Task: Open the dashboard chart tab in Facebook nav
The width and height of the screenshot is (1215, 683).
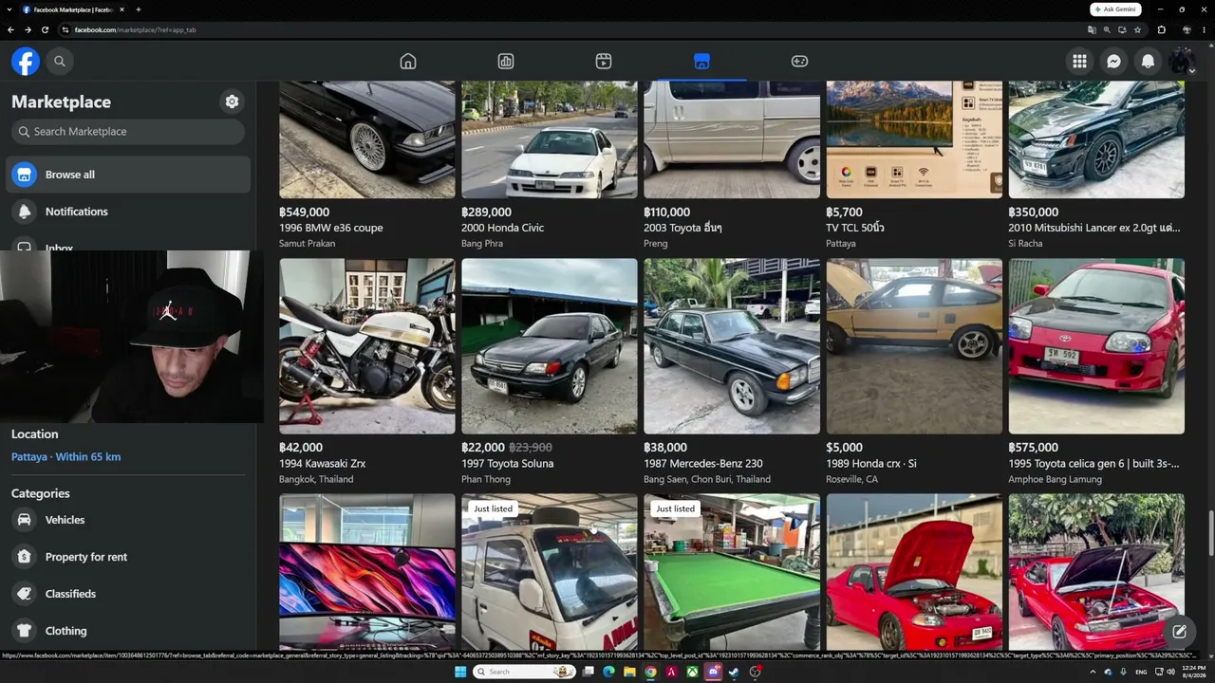Action: click(506, 62)
